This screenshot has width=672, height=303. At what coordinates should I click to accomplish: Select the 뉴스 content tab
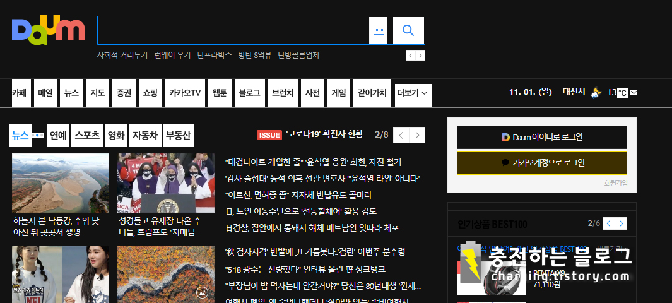(x=20, y=136)
